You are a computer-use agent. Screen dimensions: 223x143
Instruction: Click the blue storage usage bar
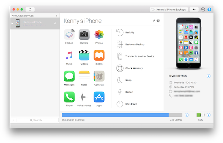pos(115,115)
